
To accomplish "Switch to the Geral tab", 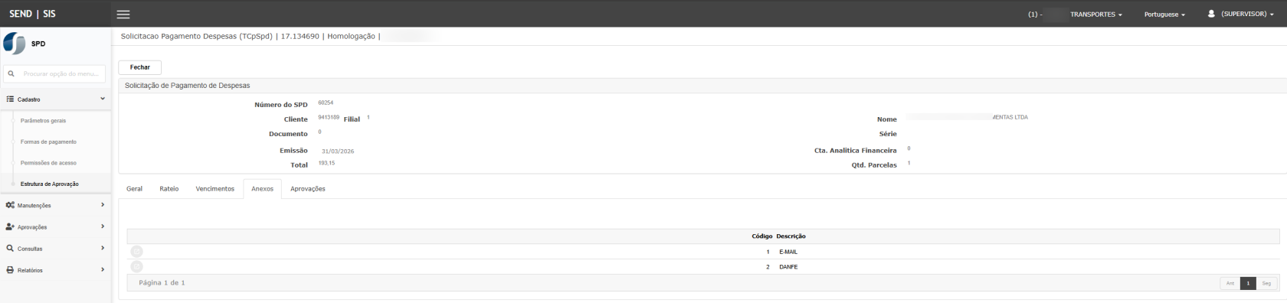I will (134, 189).
